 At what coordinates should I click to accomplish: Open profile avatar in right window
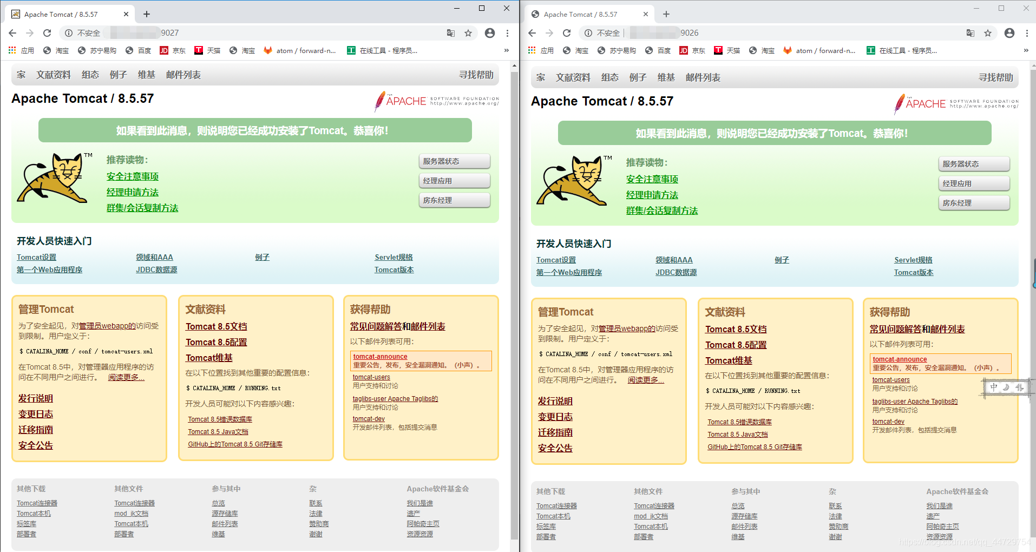(1009, 33)
